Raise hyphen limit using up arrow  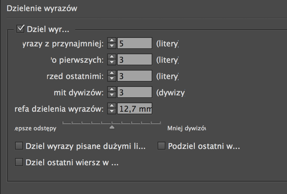pyautogui.click(x=112, y=89)
